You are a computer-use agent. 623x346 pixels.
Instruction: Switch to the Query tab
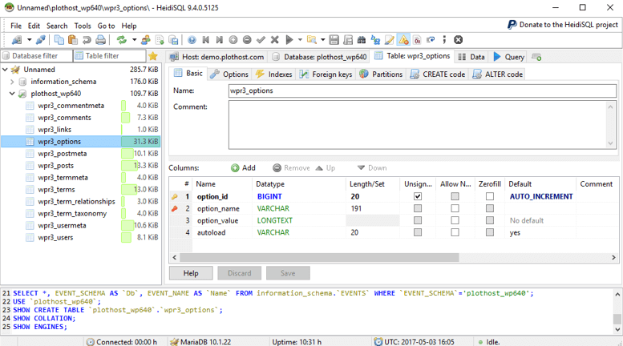(x=509, y=57)
